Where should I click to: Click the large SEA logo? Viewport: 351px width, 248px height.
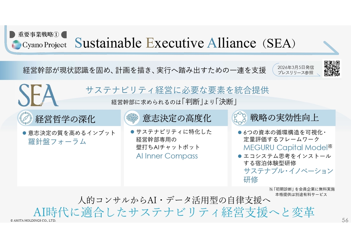coord(38,95)
